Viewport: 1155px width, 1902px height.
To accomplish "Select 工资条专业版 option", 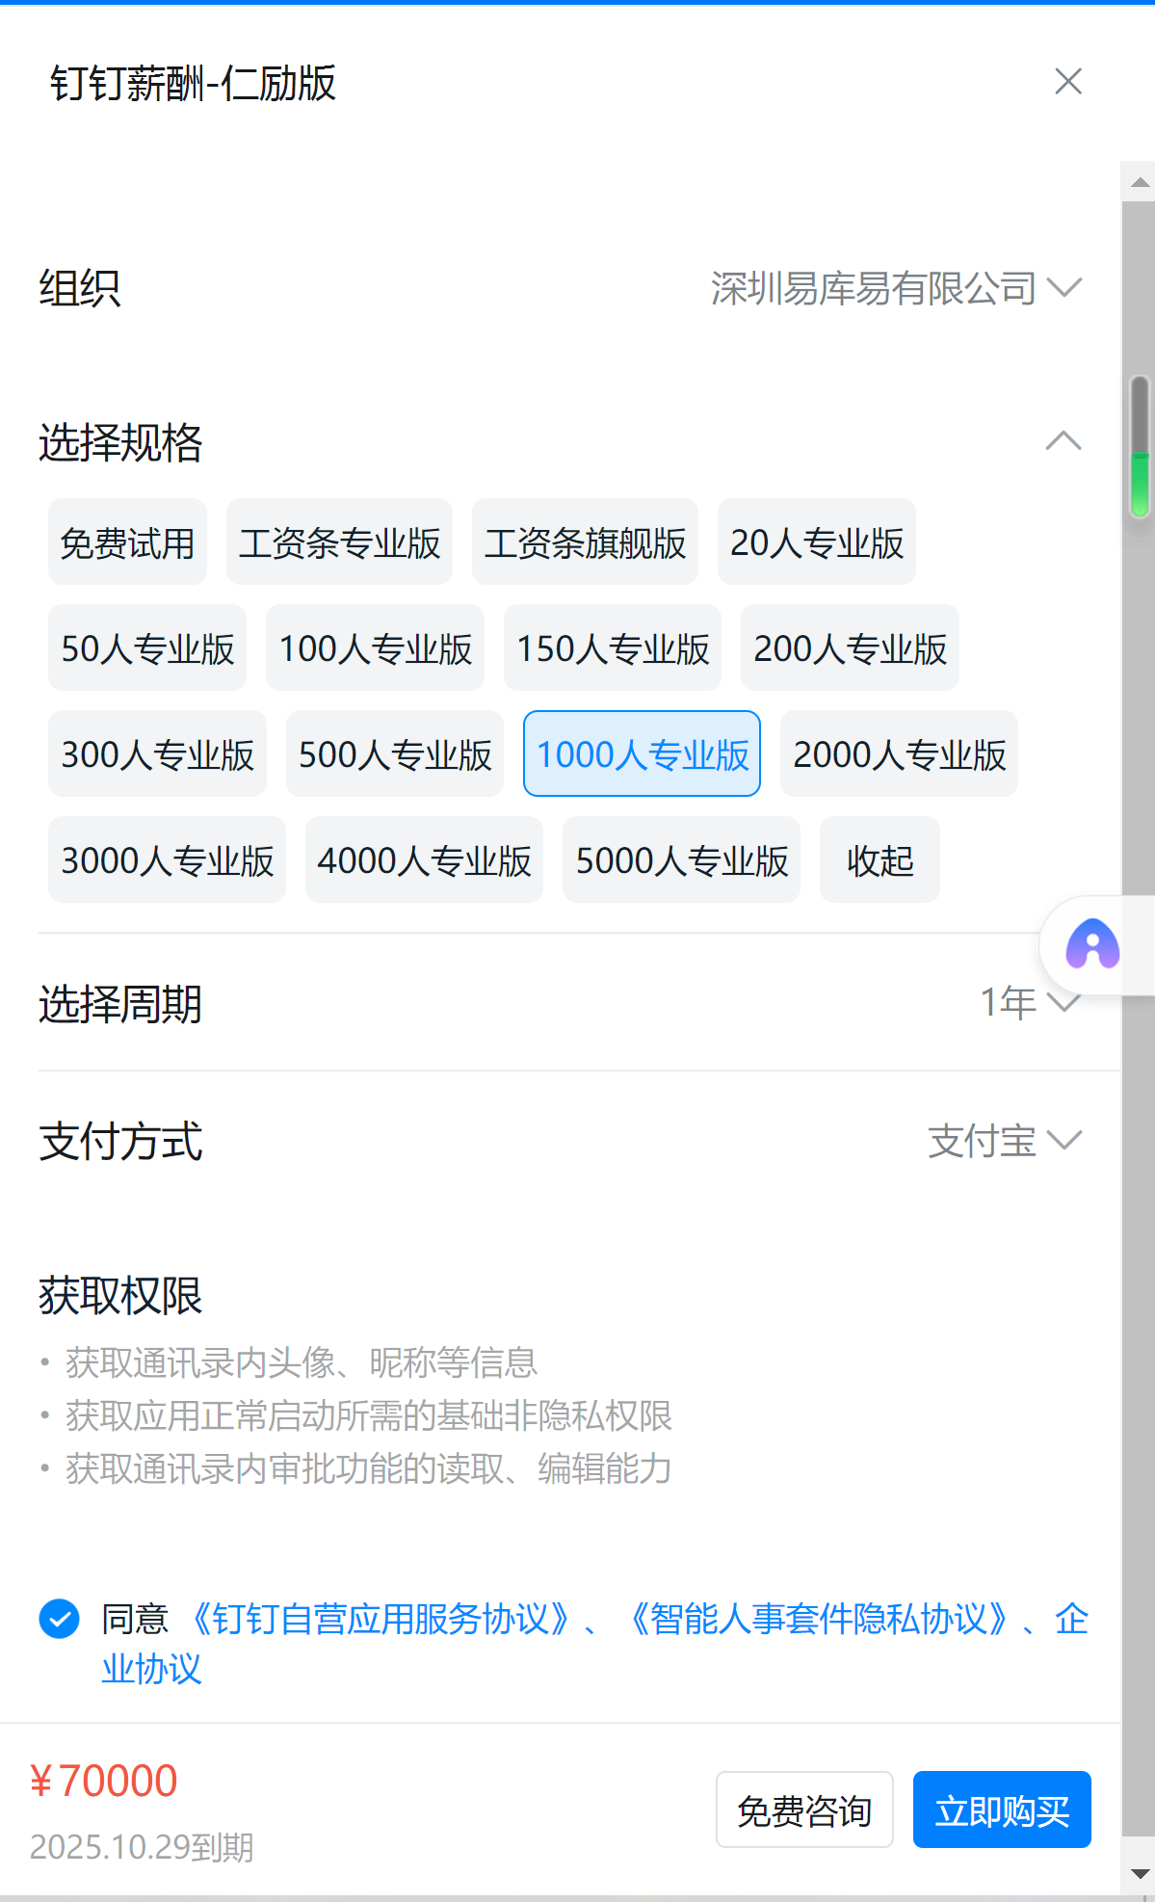I will click(339, 542).
